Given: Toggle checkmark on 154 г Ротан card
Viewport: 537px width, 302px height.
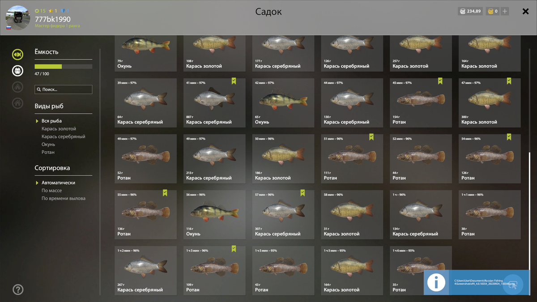Looking at the screenshot, I should click(440, 81).
